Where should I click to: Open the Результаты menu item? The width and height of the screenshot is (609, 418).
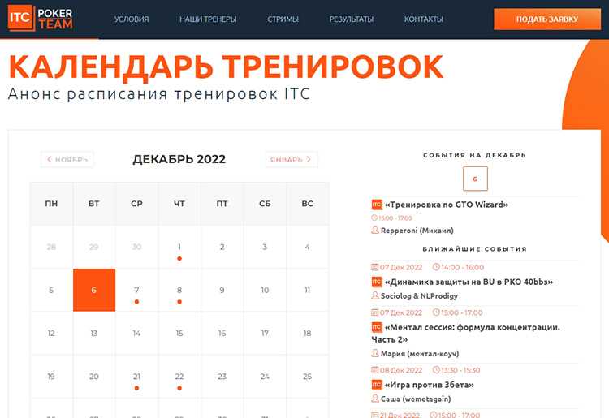point(351,19)
